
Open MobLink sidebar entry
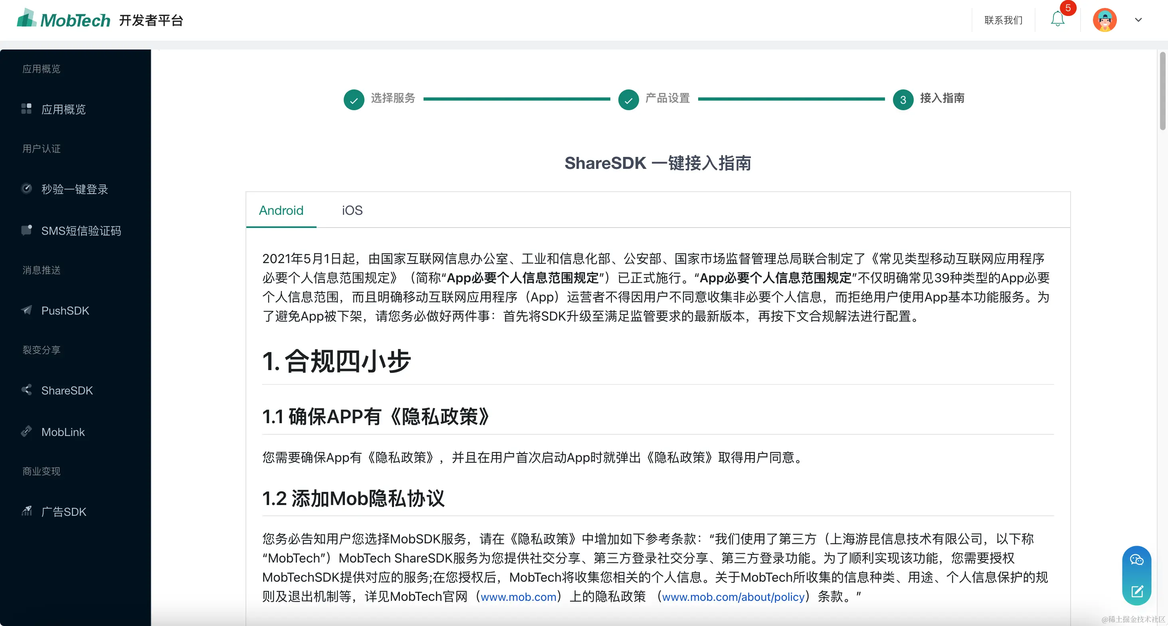[63, 432]
